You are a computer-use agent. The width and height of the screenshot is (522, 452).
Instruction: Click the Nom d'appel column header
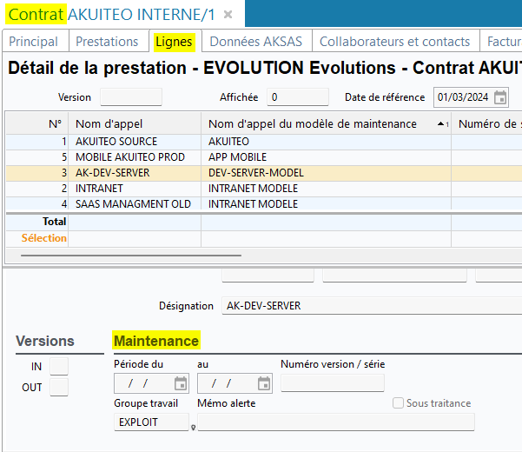coord(135,123)
